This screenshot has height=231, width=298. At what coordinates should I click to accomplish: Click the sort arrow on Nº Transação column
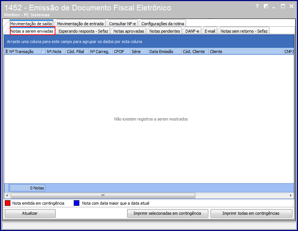pos(42,51)
